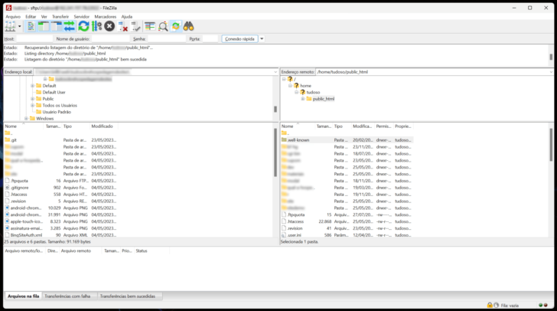Viewport: 557px width, 311px height.
Task: Search files with the binoculars icon
Action: 189,26
